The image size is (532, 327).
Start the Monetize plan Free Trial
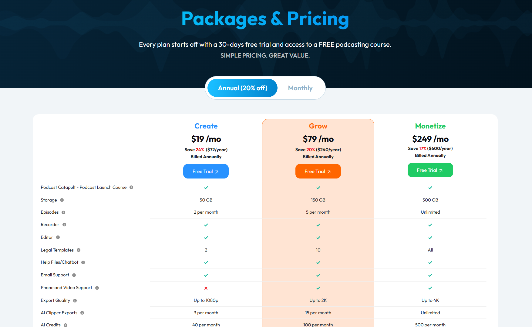(x=430, y=170)
